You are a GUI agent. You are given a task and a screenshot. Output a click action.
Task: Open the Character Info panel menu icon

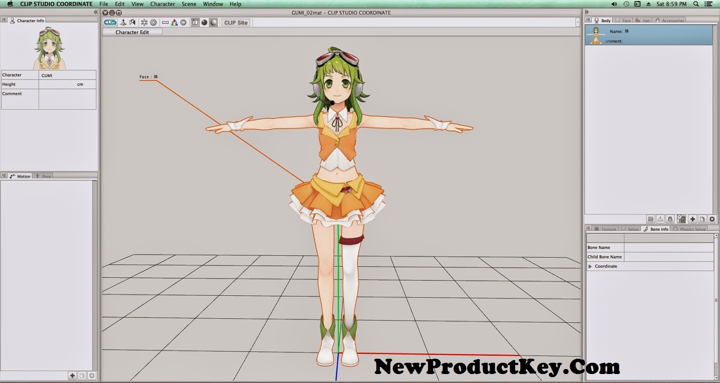point(4,20)
